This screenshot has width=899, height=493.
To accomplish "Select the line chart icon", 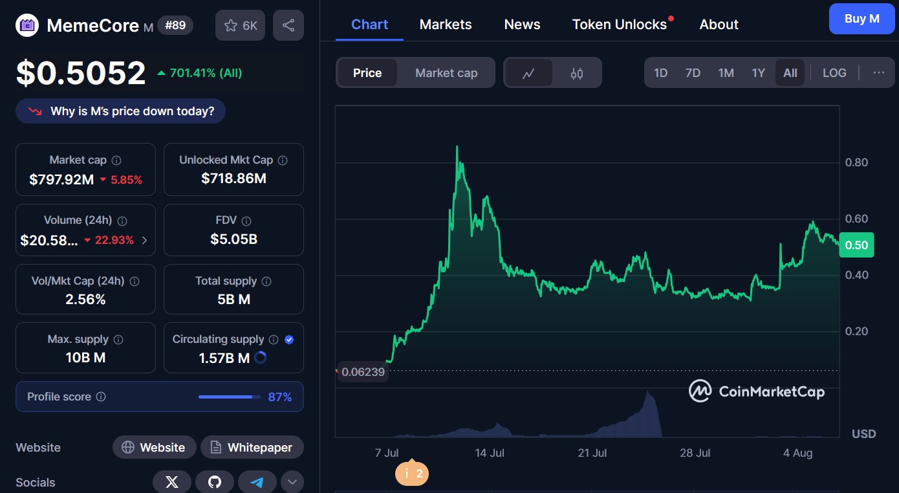I will 528,73.
